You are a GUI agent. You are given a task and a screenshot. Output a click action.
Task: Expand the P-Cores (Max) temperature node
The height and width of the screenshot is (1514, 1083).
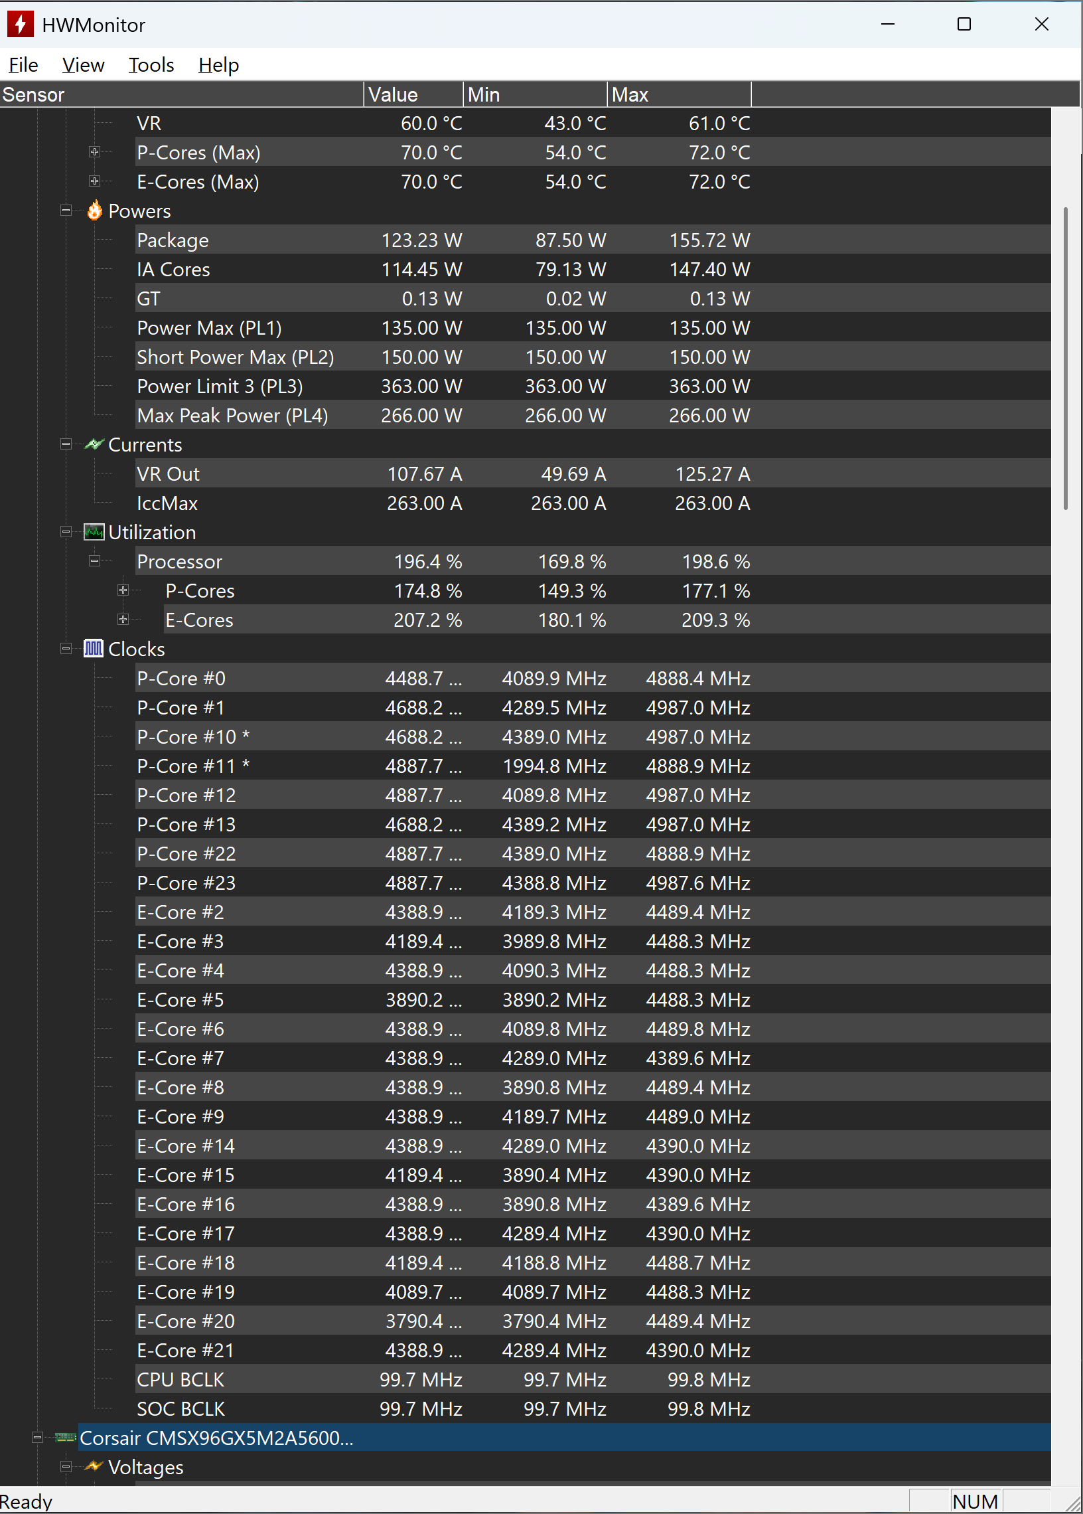pyautogui.click(x=95, y=152)
